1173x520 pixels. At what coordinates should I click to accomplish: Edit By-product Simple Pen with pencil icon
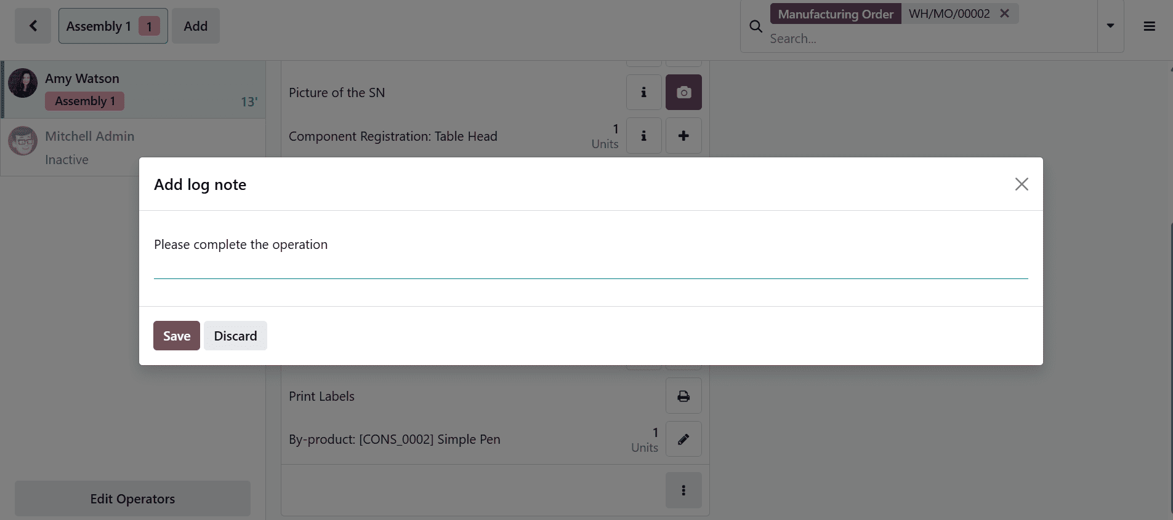[x=683, y=439]
